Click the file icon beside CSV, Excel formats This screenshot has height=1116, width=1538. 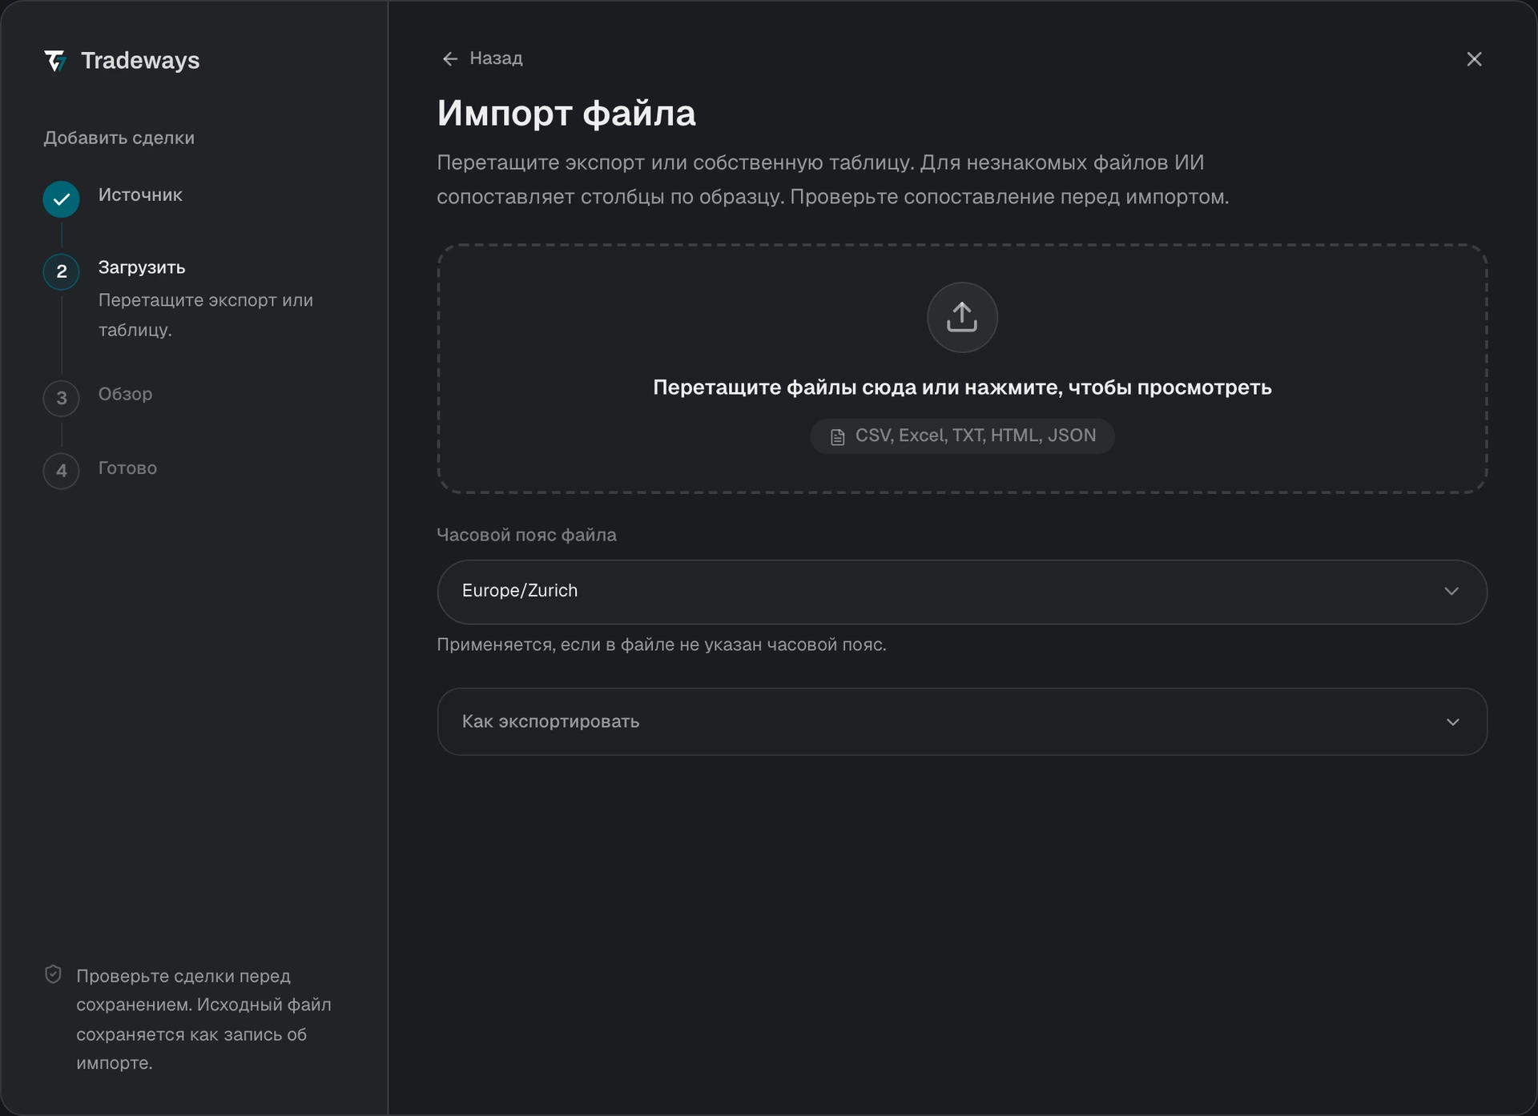(x=837, y=437)
